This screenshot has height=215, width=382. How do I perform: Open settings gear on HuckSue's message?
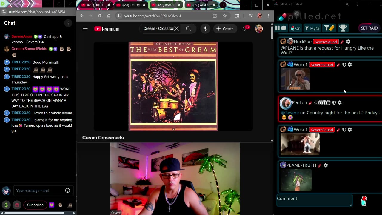click(348, 42)
